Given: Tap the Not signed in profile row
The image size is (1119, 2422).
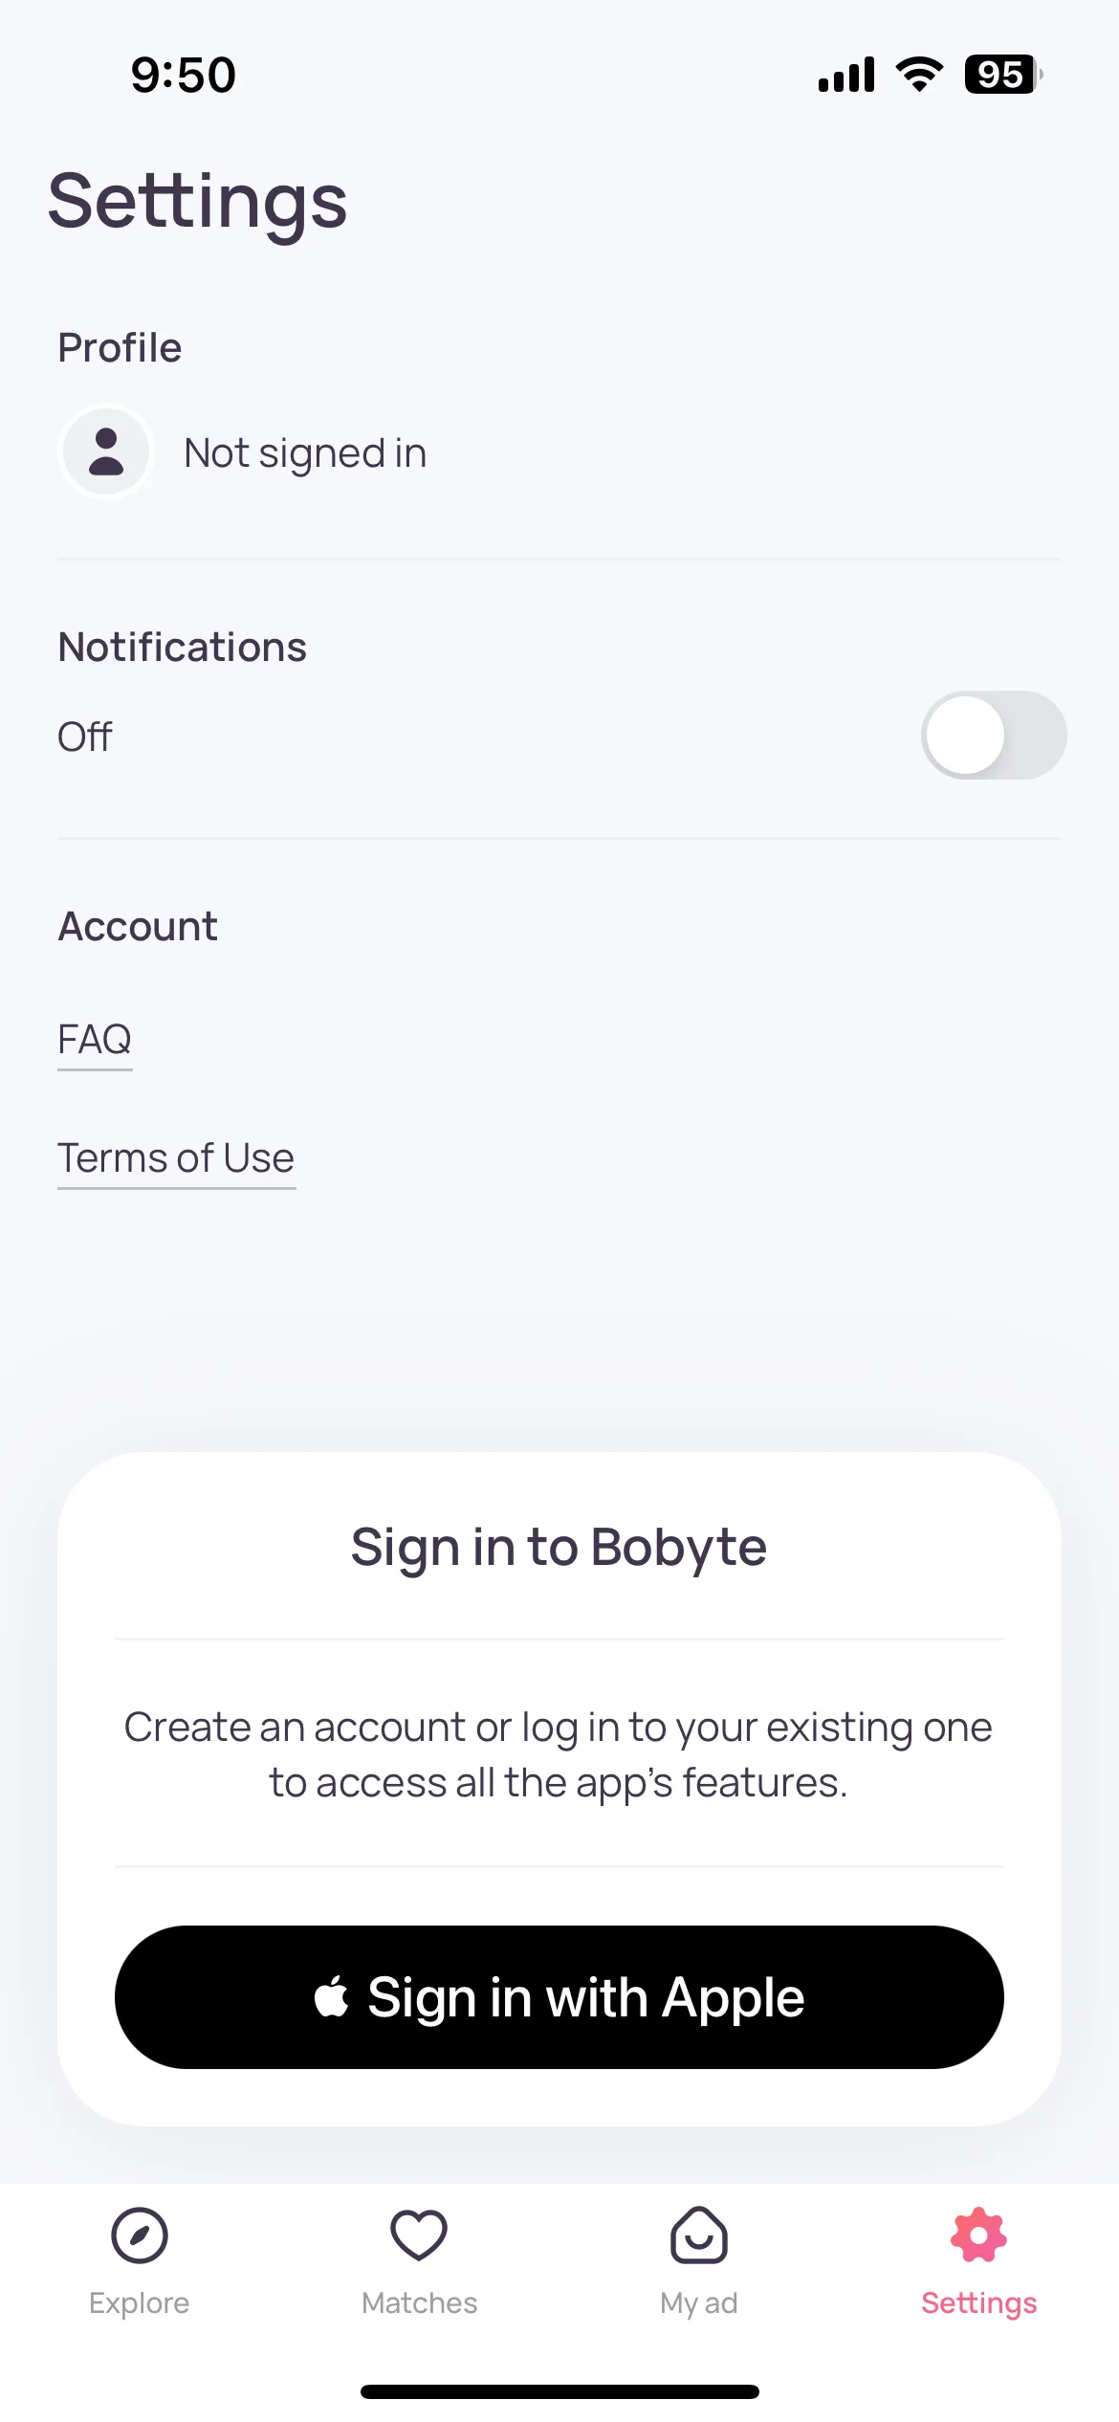Looking at the screenshot, I should click(x=559, y=451).
